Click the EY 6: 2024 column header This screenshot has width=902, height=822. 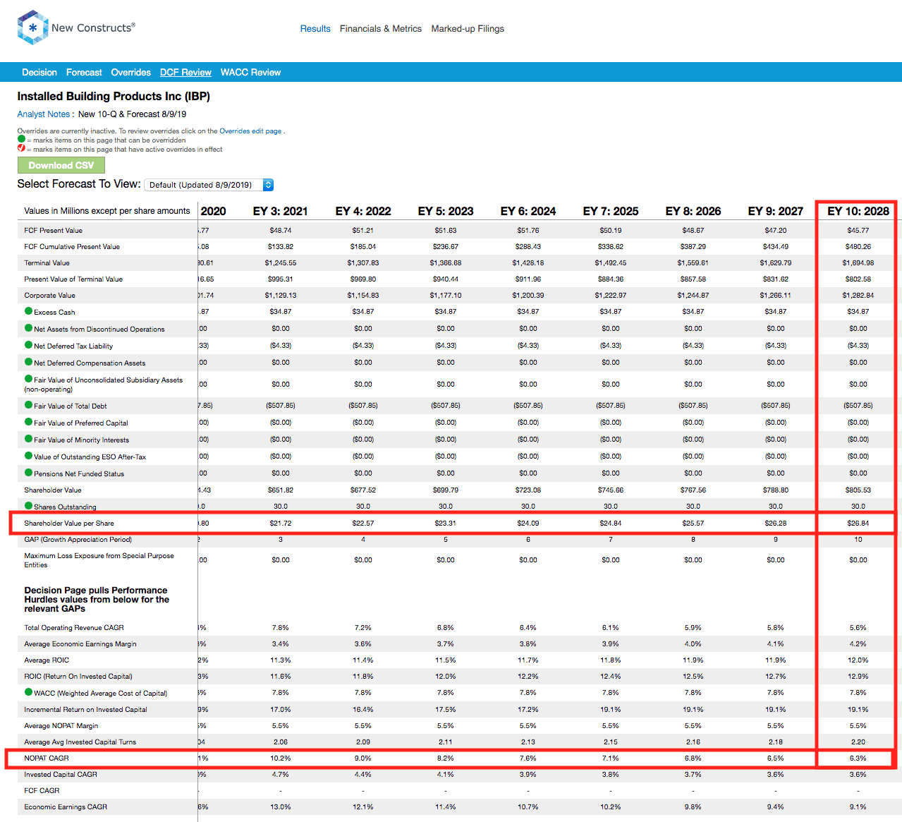[528, 212]
